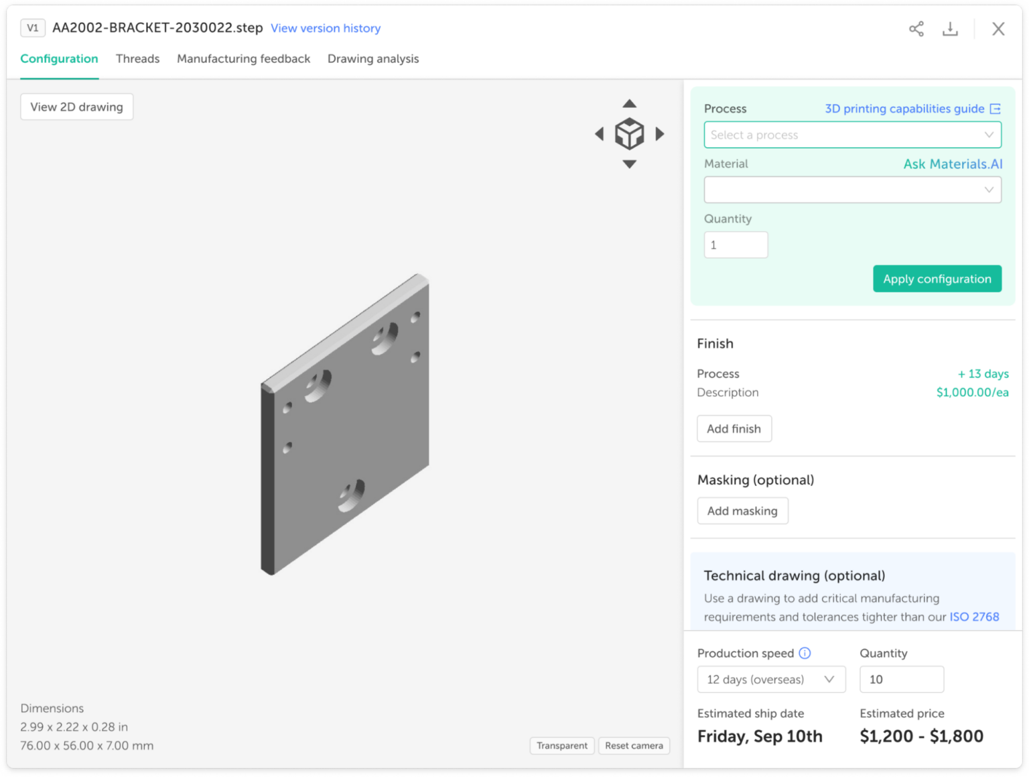Toggle Transparent view of the model
The width and height of the screenshot is (1029, 777).
[x=562, y=745]
